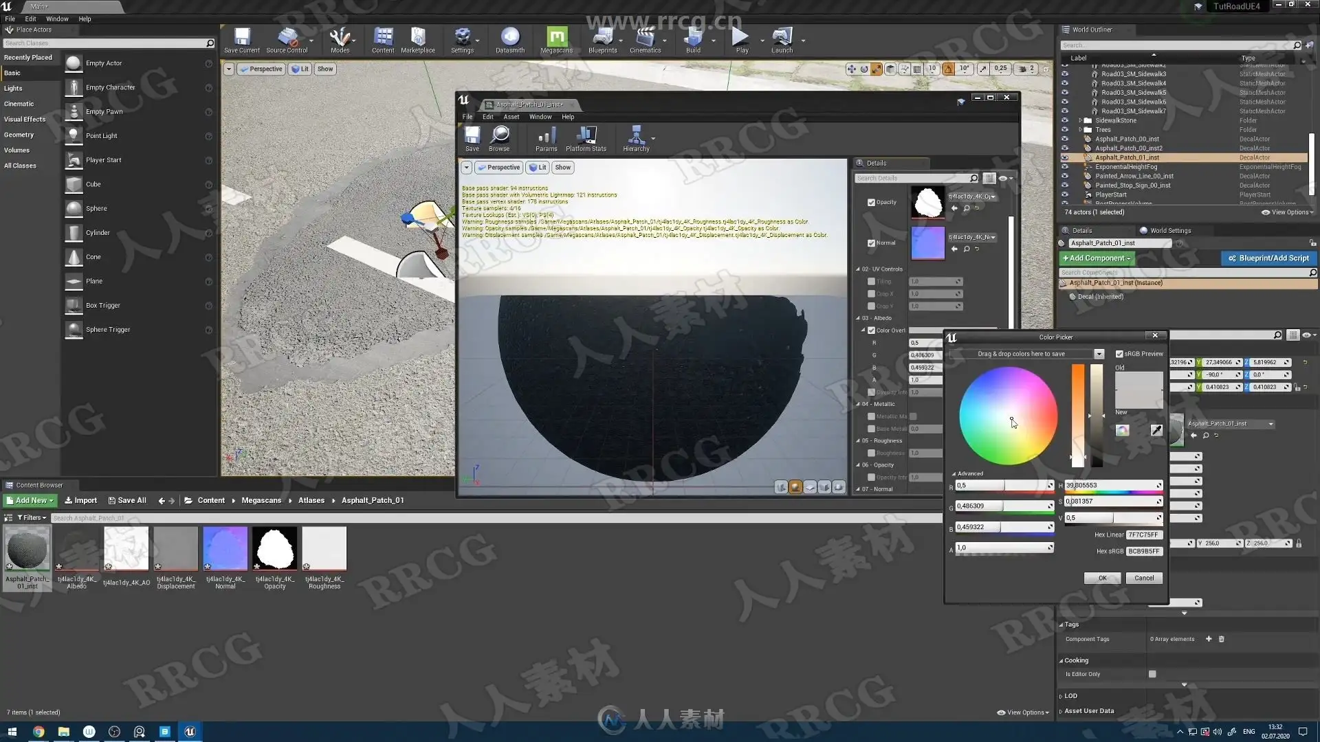Image resolution: width=1320 pixels, height=742 pixels.
Task: Uncheck the Opacity texture parameter checkbox
Action: click(871, 203)
